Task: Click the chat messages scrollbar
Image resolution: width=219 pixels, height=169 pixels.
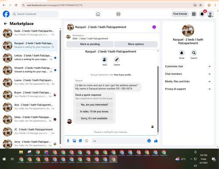Action: pyautogui.click(x=158, y=99)
